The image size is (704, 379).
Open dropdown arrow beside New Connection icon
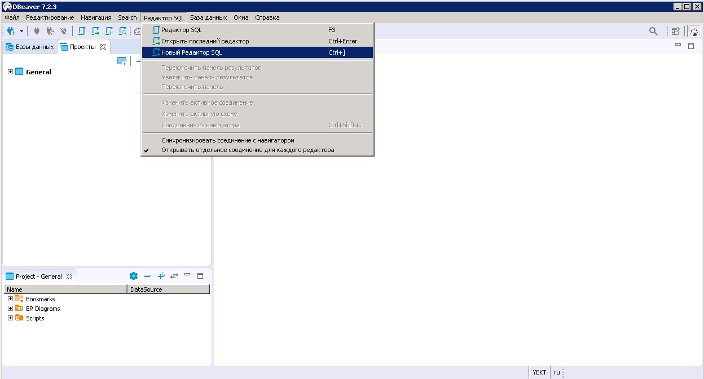[21, 32]
